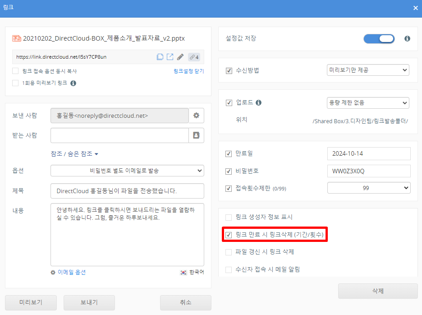Open link in new window icon
The image size is (422, 315).
(x=170, y=57)
